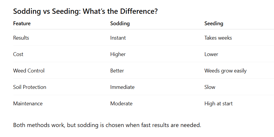
Task: Select the Higher cost cell
Action: (x=118, y=54)
